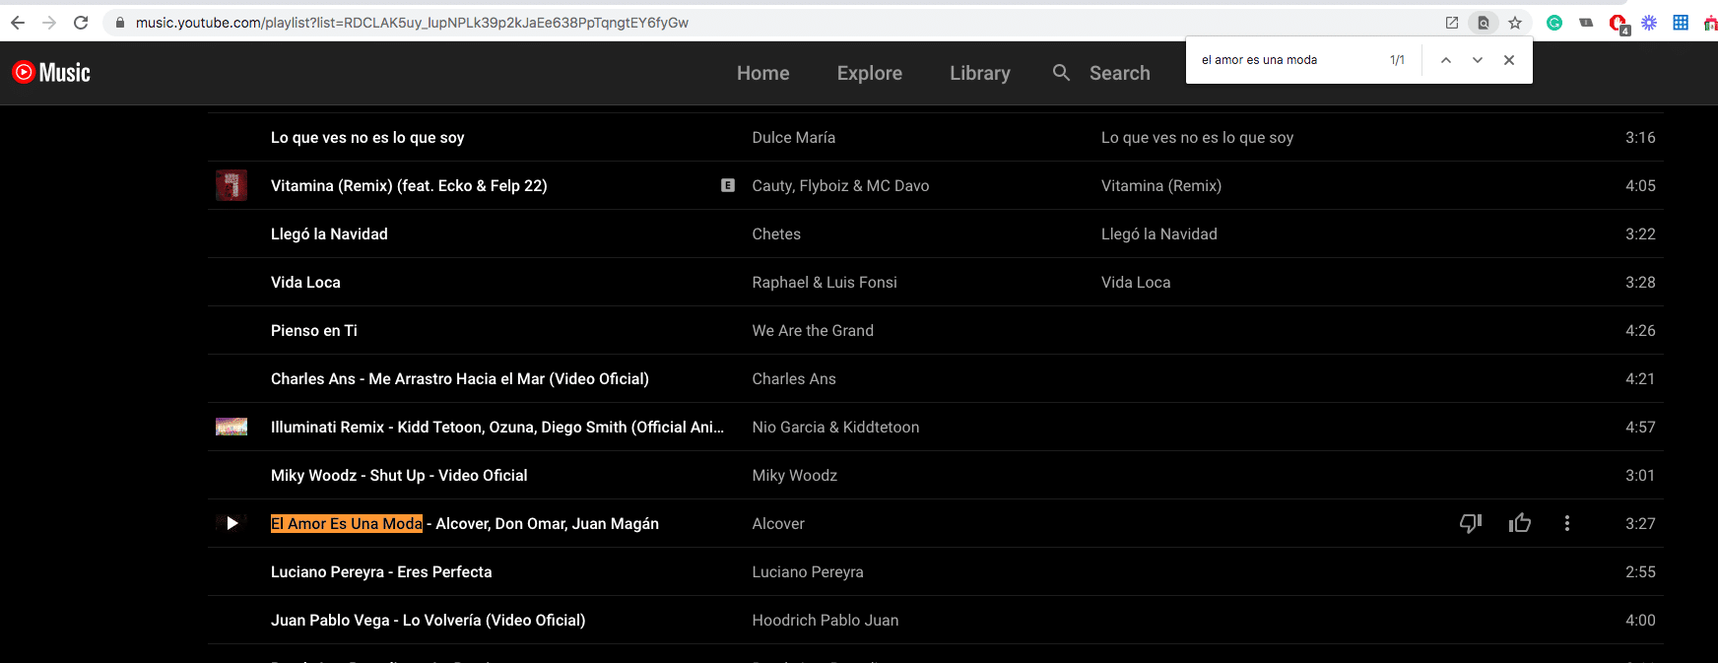Screen dimensions: 1718x663
Task: Click the Search magnifier icon
Action: (1061, 73)
